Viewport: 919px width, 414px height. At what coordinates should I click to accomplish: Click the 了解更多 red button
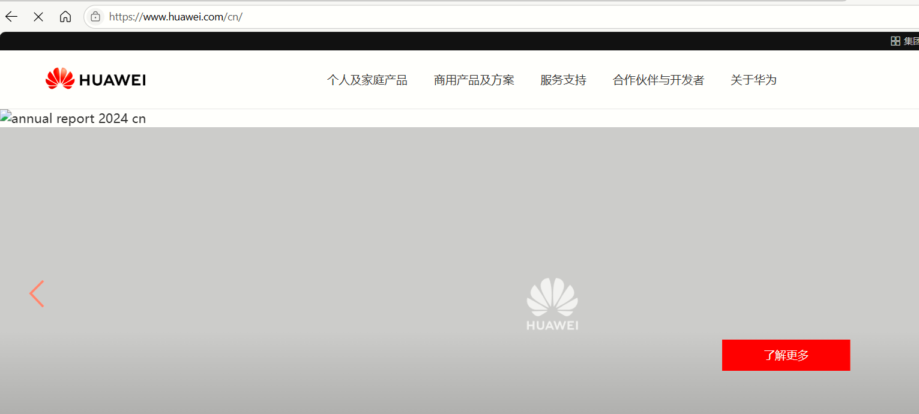(786, 355)
